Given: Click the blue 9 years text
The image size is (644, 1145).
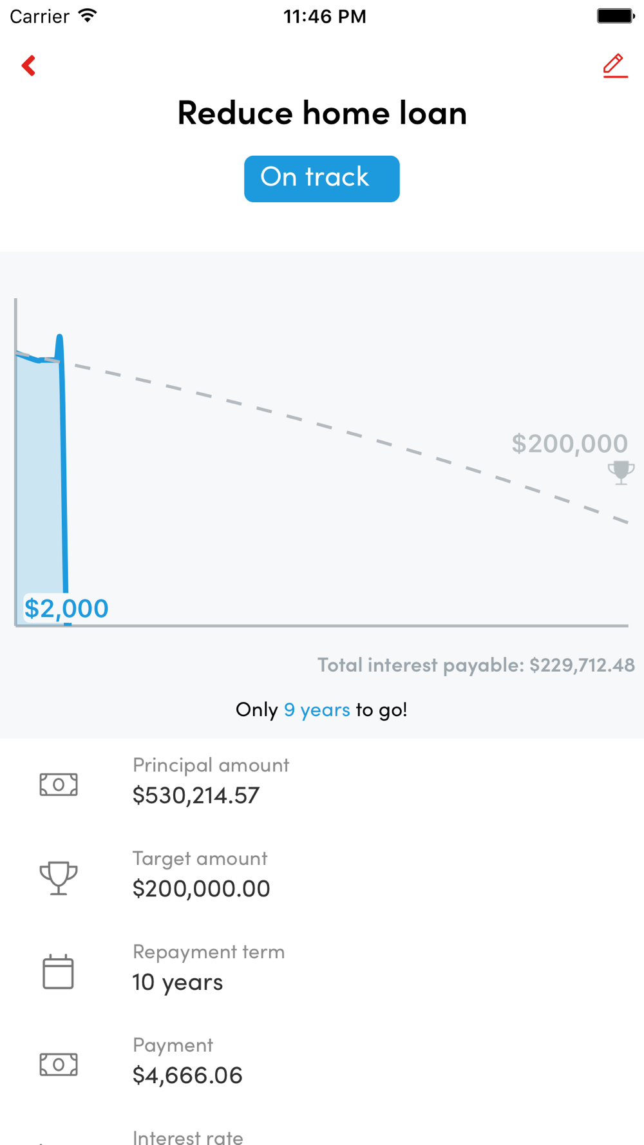Looking at the screenshot, I should (317, 710).
